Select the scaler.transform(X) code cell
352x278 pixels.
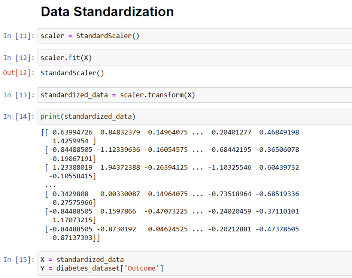195,95
